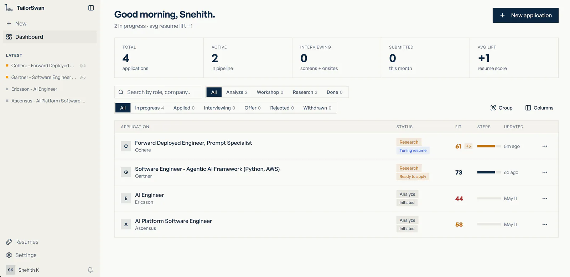Click the Avg Lift stat card

[514, 58]
